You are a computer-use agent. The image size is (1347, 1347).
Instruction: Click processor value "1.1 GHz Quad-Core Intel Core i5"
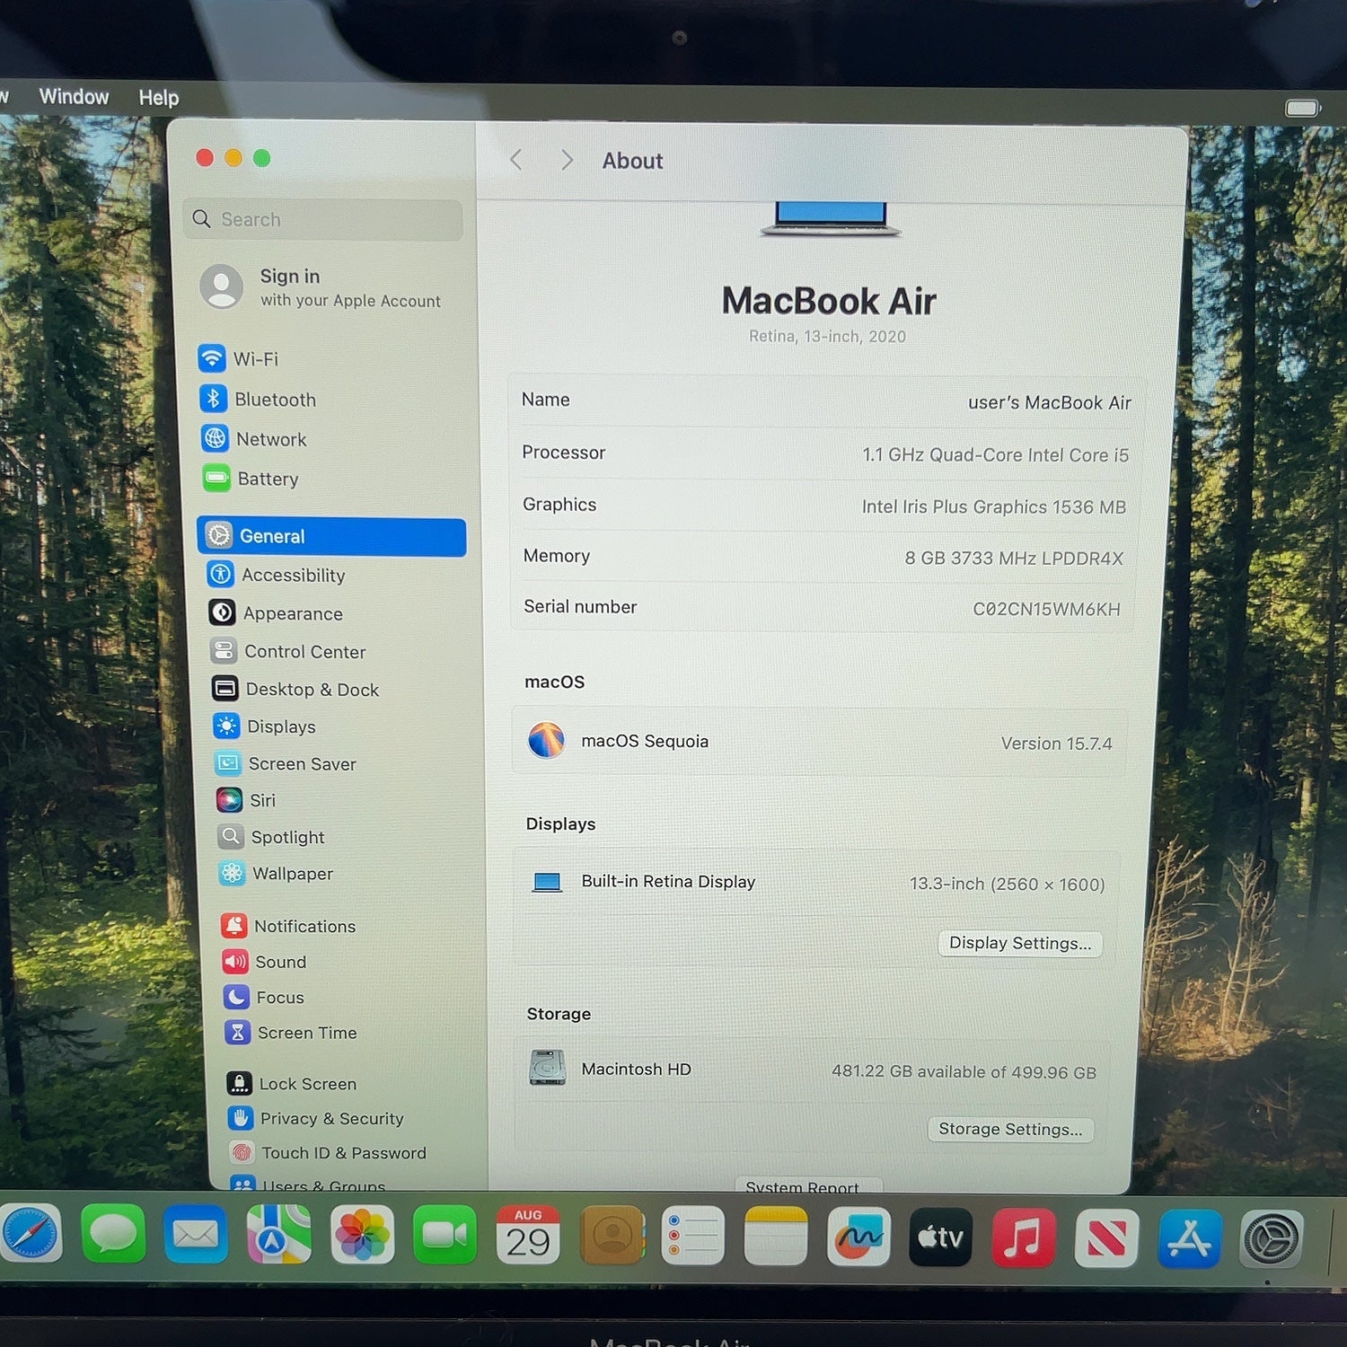(x=996, y=454)
